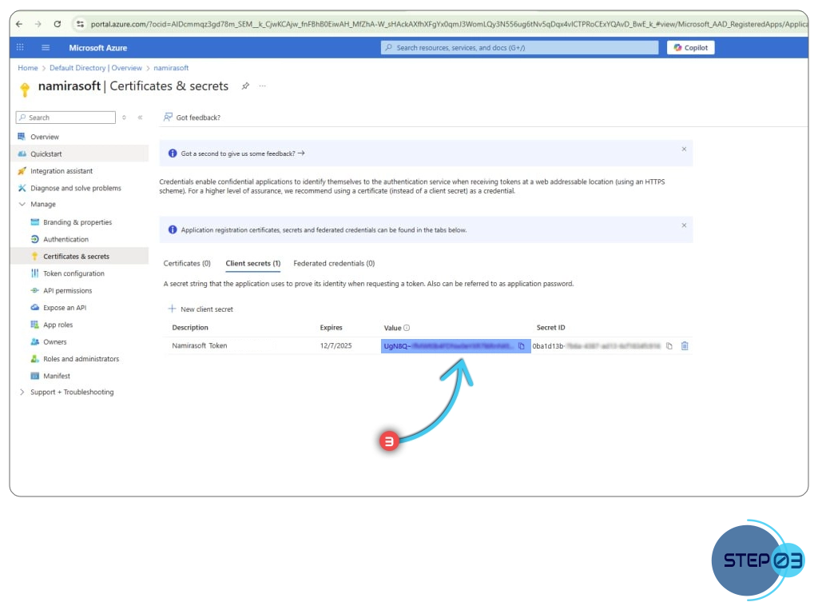Screen dimensions: 818x614
Task: Click New client secret
Action: click(x=201, y=309)
